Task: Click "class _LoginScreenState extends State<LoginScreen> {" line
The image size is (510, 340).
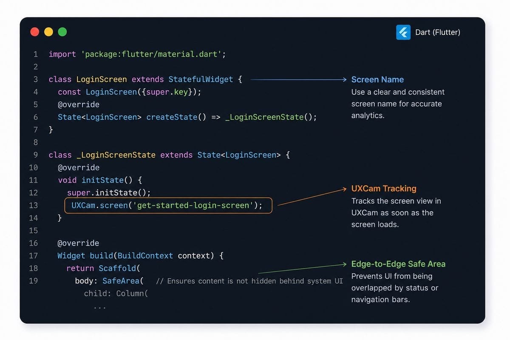Action: click(169, 155)
